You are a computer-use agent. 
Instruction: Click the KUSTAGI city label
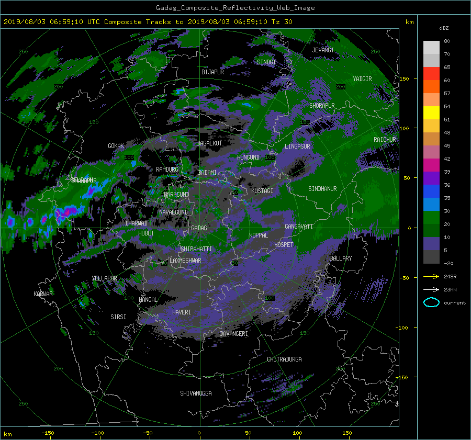[262, 191]
